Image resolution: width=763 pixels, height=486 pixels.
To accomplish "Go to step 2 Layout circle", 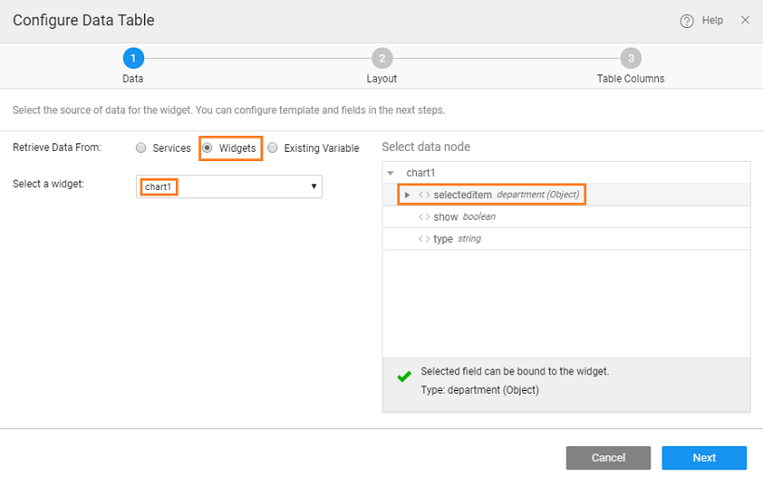I will pos(381,59).
